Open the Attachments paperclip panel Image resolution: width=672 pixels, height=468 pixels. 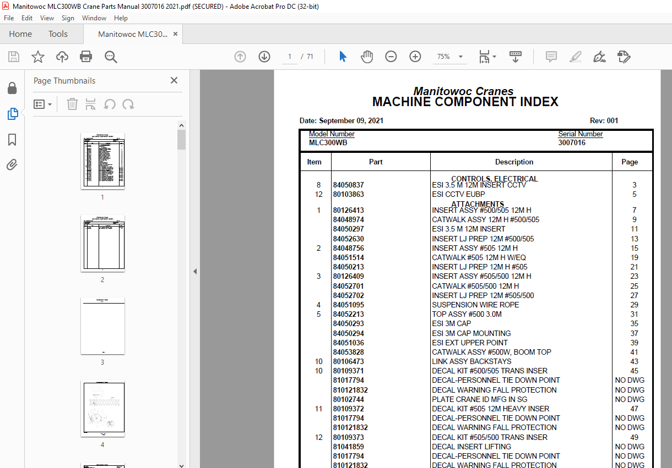[12, 165]
